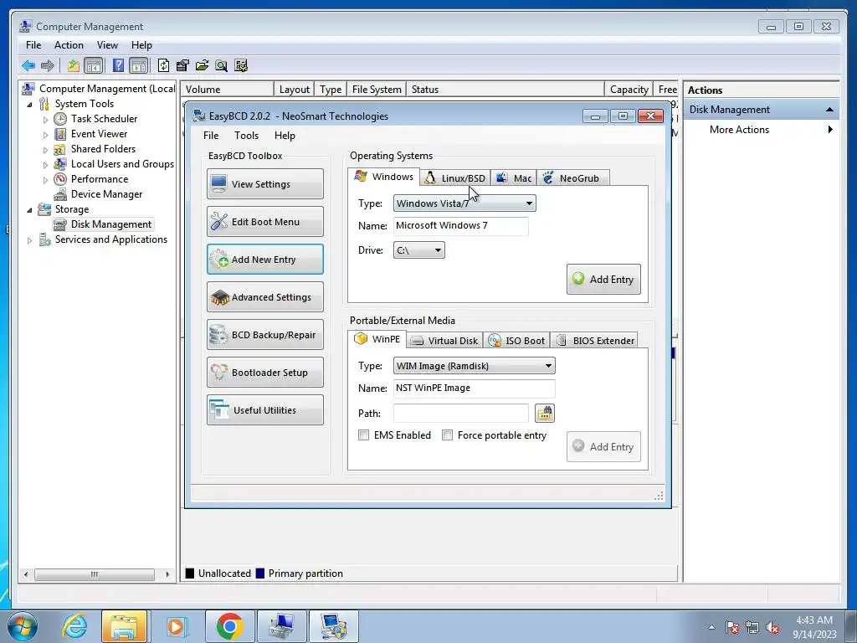Click the Useful Utilities button
This screenshot has width=857, height=643.
coord(265,410)
